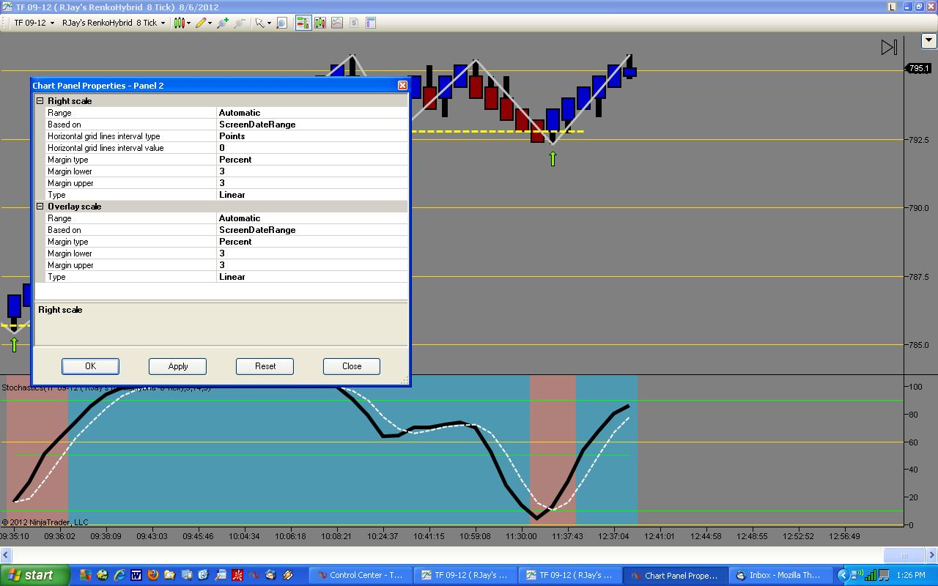Click the greyed strategies dollar icon

[x=354, y=23]
